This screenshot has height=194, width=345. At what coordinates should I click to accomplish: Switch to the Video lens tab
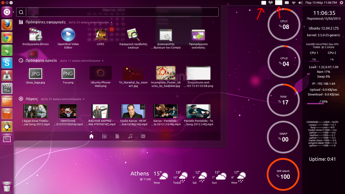[x=143, y=136]
